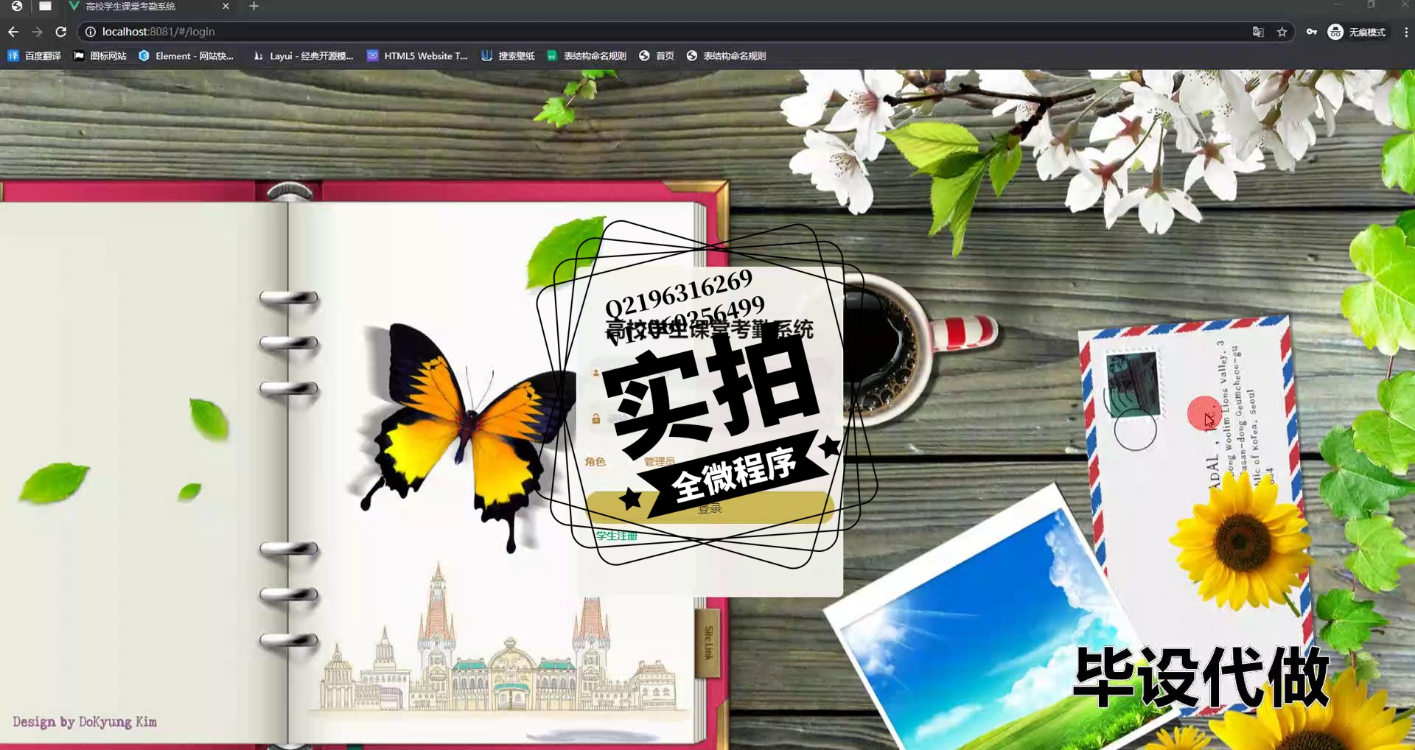Switch to the globe-icon pinned tab
Viewport: 1415px width, 750px height.
click(16, 6)
